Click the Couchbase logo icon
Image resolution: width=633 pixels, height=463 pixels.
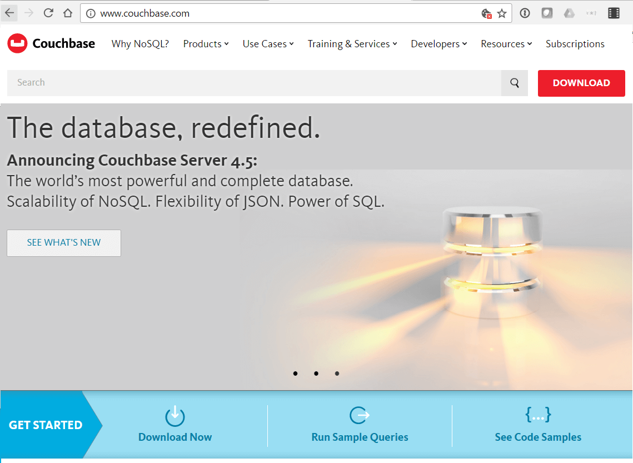pyautogui.click(x=17, y=43)
